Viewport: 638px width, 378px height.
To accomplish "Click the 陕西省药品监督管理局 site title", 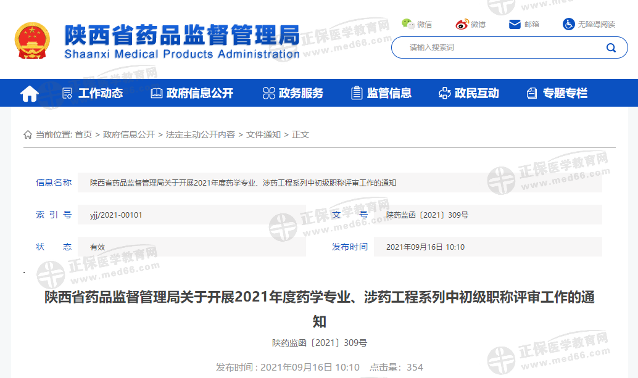I will (182, 35).
